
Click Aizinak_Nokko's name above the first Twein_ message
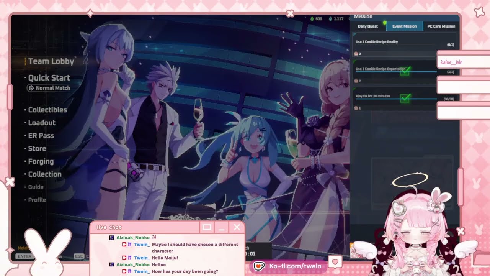(133, 238)
